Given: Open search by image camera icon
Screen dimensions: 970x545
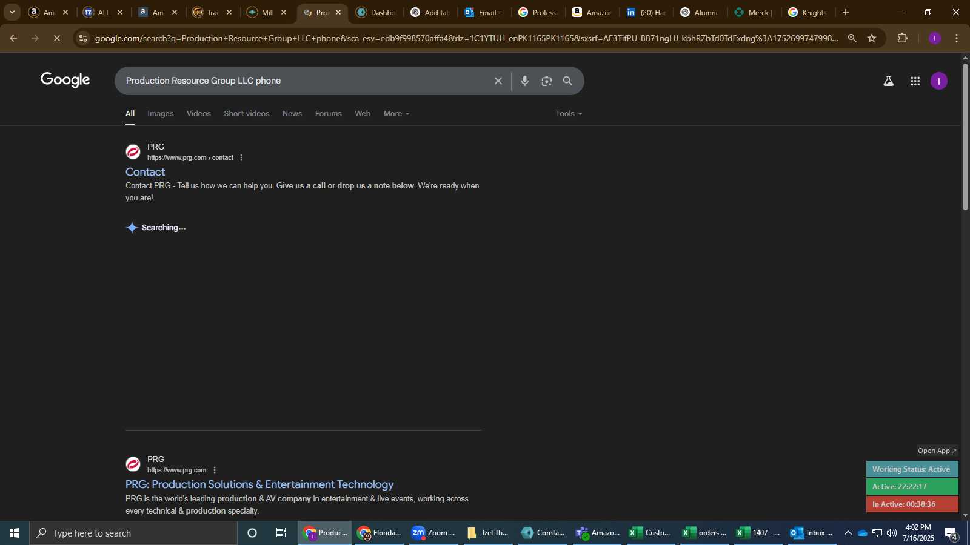Looking at the screenshot, I should click(x=547, y=81).
